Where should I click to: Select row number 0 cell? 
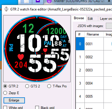(x=80, y=44)
